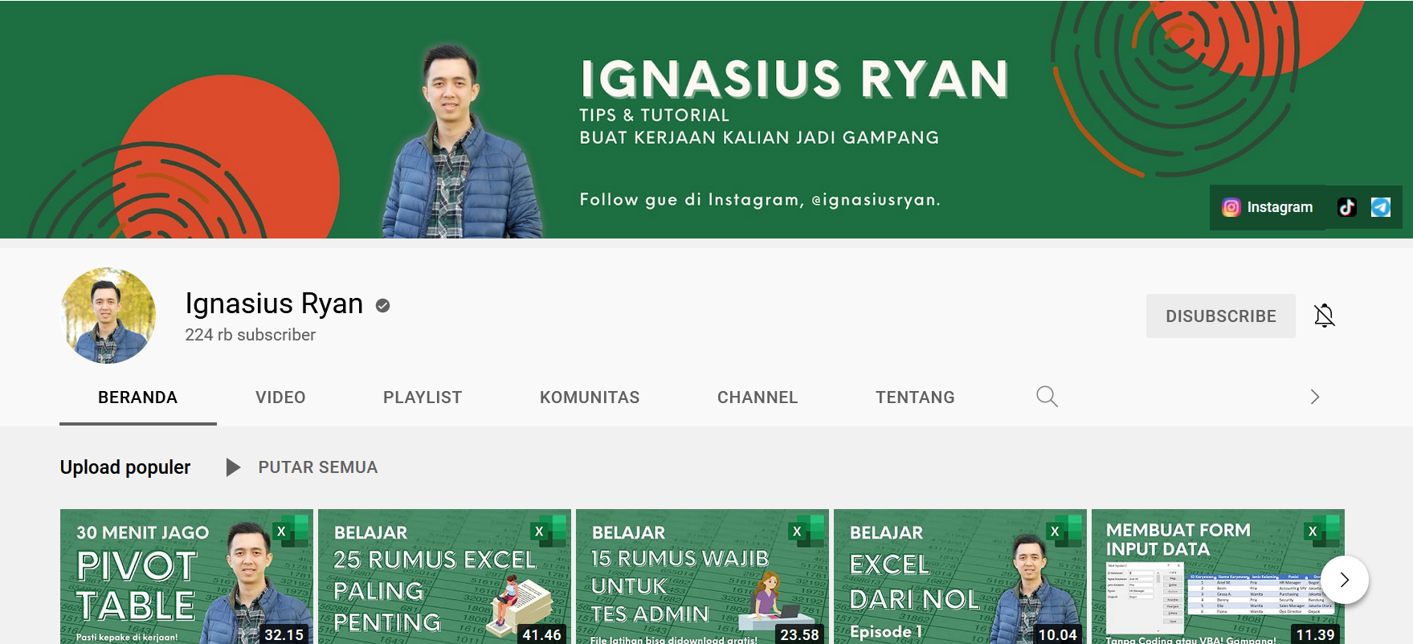The width and height of the screenshot is (1413, 644).
Task: Switch to the CHANNEL tab
Action: (758, 397)
